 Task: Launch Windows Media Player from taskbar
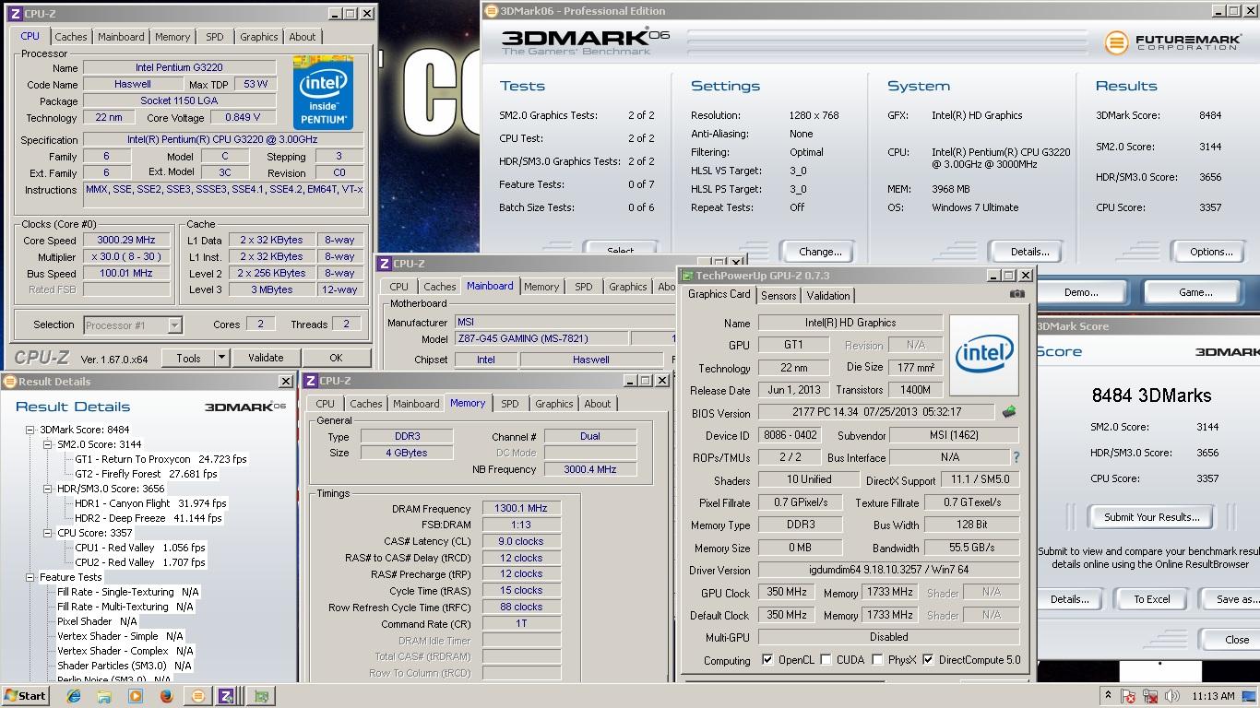coord(136,697)
